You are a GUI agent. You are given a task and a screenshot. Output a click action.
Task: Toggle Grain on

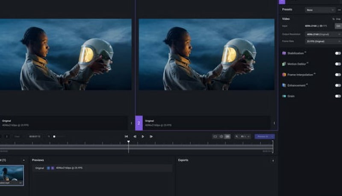coord(338,96)
